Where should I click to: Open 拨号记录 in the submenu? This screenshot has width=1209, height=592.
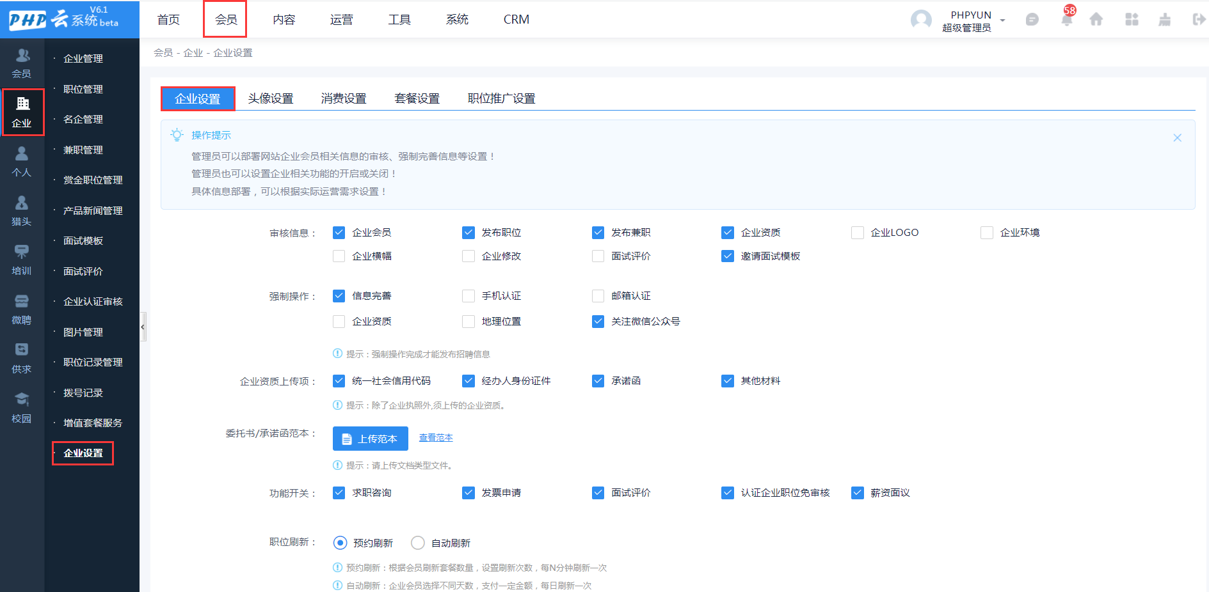click(x=83, y=393)
